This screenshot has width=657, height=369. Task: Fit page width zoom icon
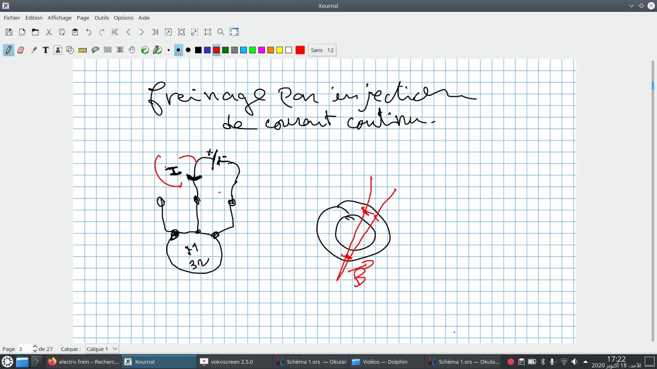click(x=182, y=32)
